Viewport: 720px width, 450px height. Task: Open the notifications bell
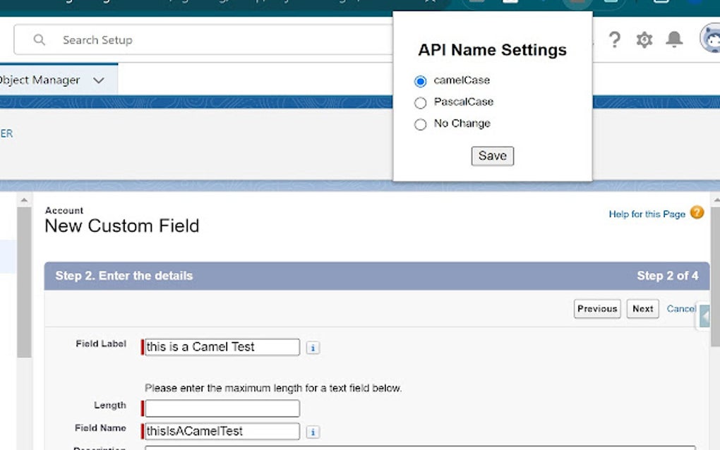point(675,39)
